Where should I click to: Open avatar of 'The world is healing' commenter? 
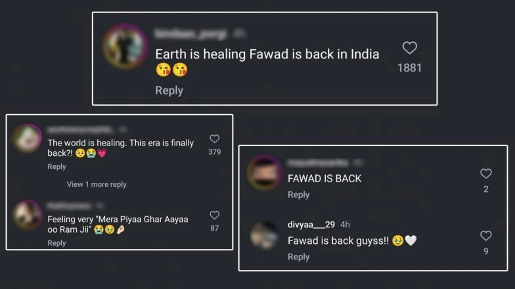(28, 139)
